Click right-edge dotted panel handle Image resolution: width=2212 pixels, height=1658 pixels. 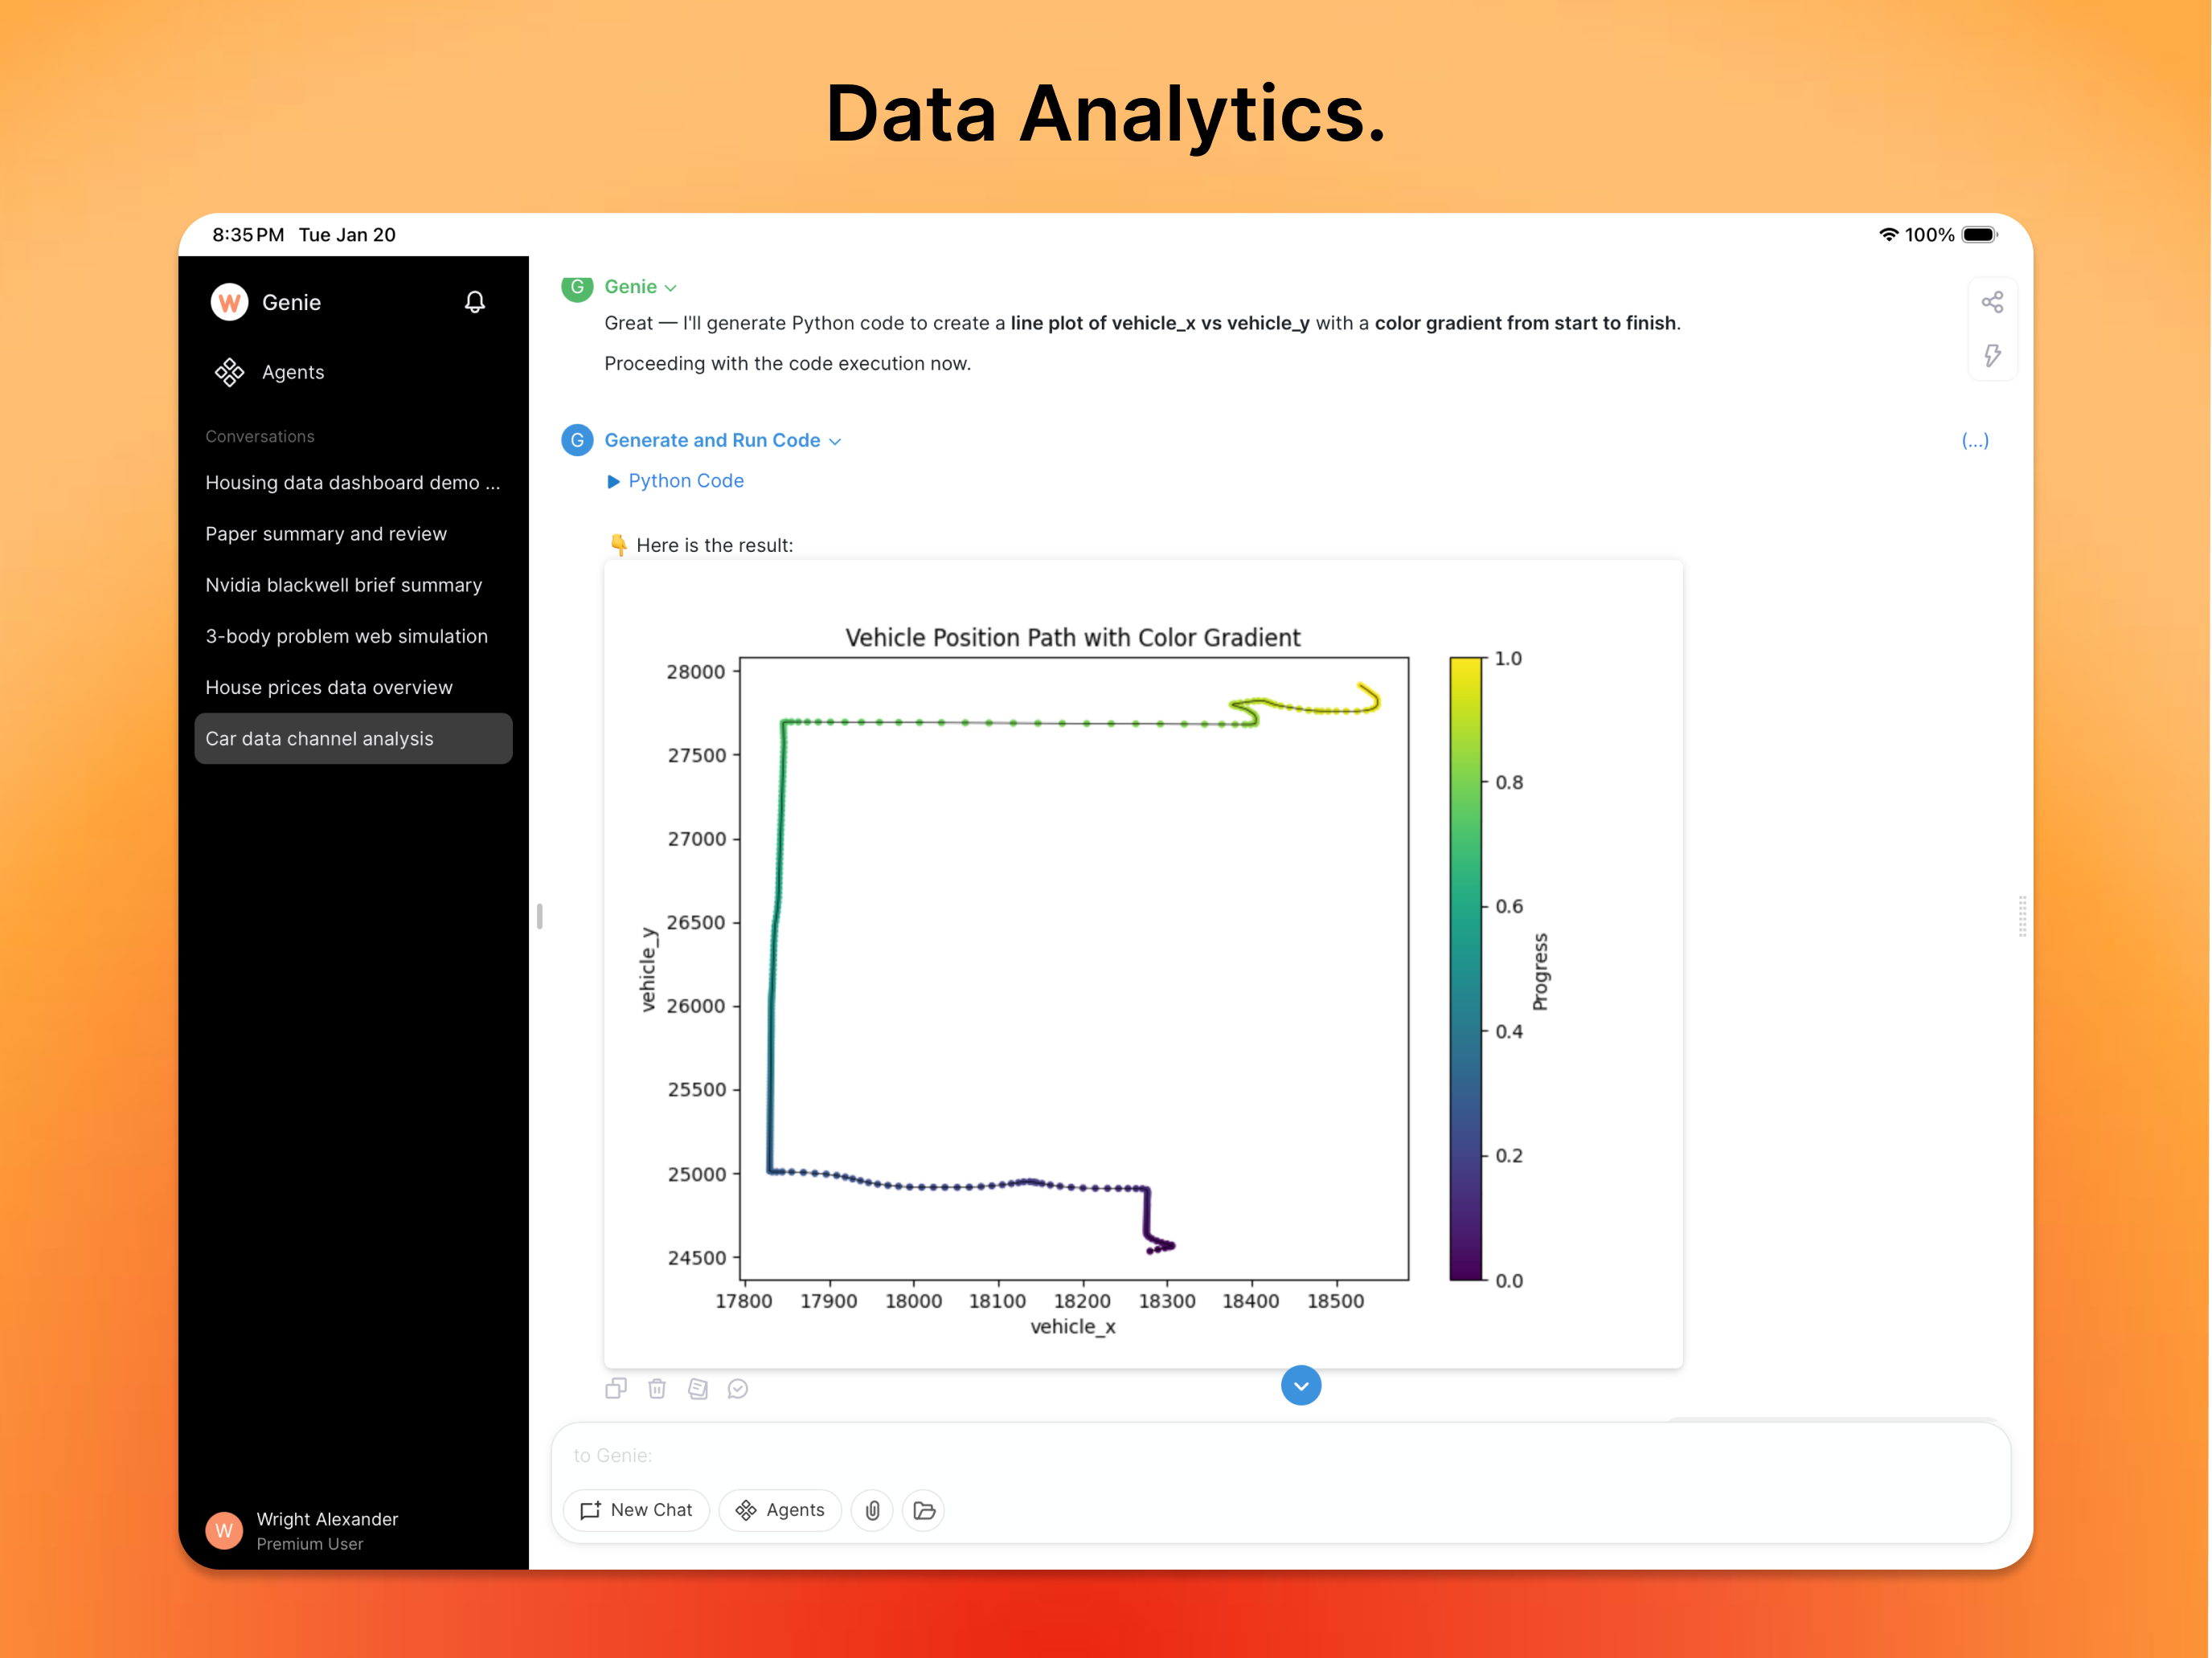(2022, 916)
